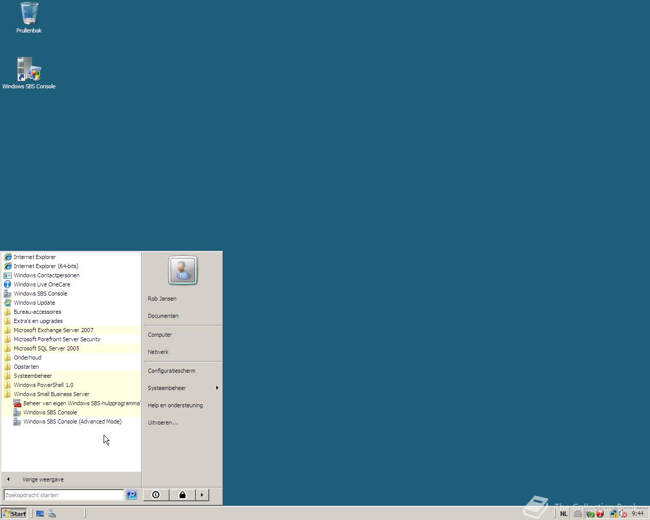Open Windows SBS Console in the top program list
The height and width of the screenshot is (520, 650).
pyautogui.click(x=71, y=294)
